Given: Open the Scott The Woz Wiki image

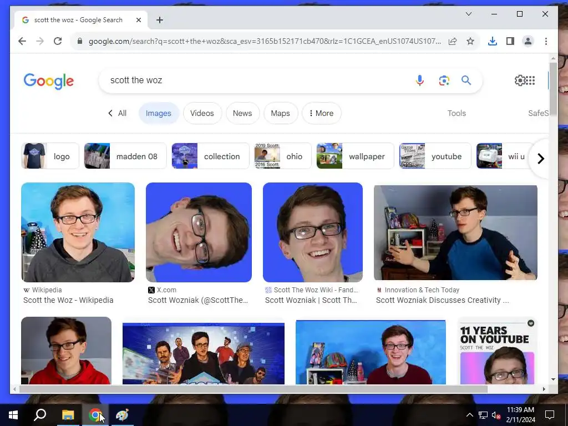Looking at the screenshot, I should pyautogui.click(x=313, y=232).
